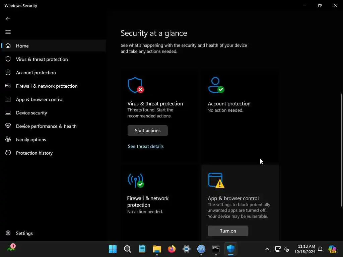Click the Firewall card antenna icon with checkmark
The height and width of the screenshot is (257, 343).
[136, 180]
